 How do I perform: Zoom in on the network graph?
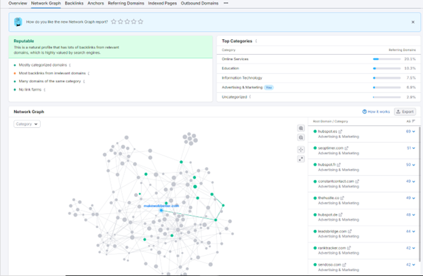(301, 129)
